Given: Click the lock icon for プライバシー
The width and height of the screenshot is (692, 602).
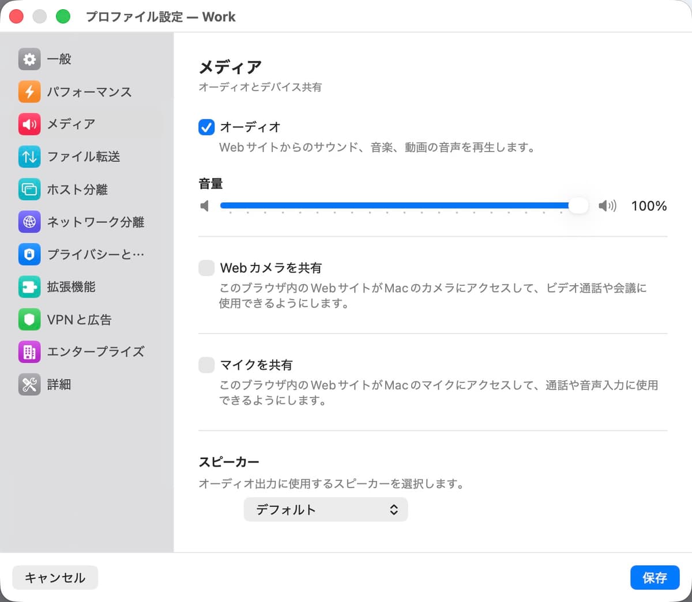Looking at the screenshot, I should coord(29,254).
